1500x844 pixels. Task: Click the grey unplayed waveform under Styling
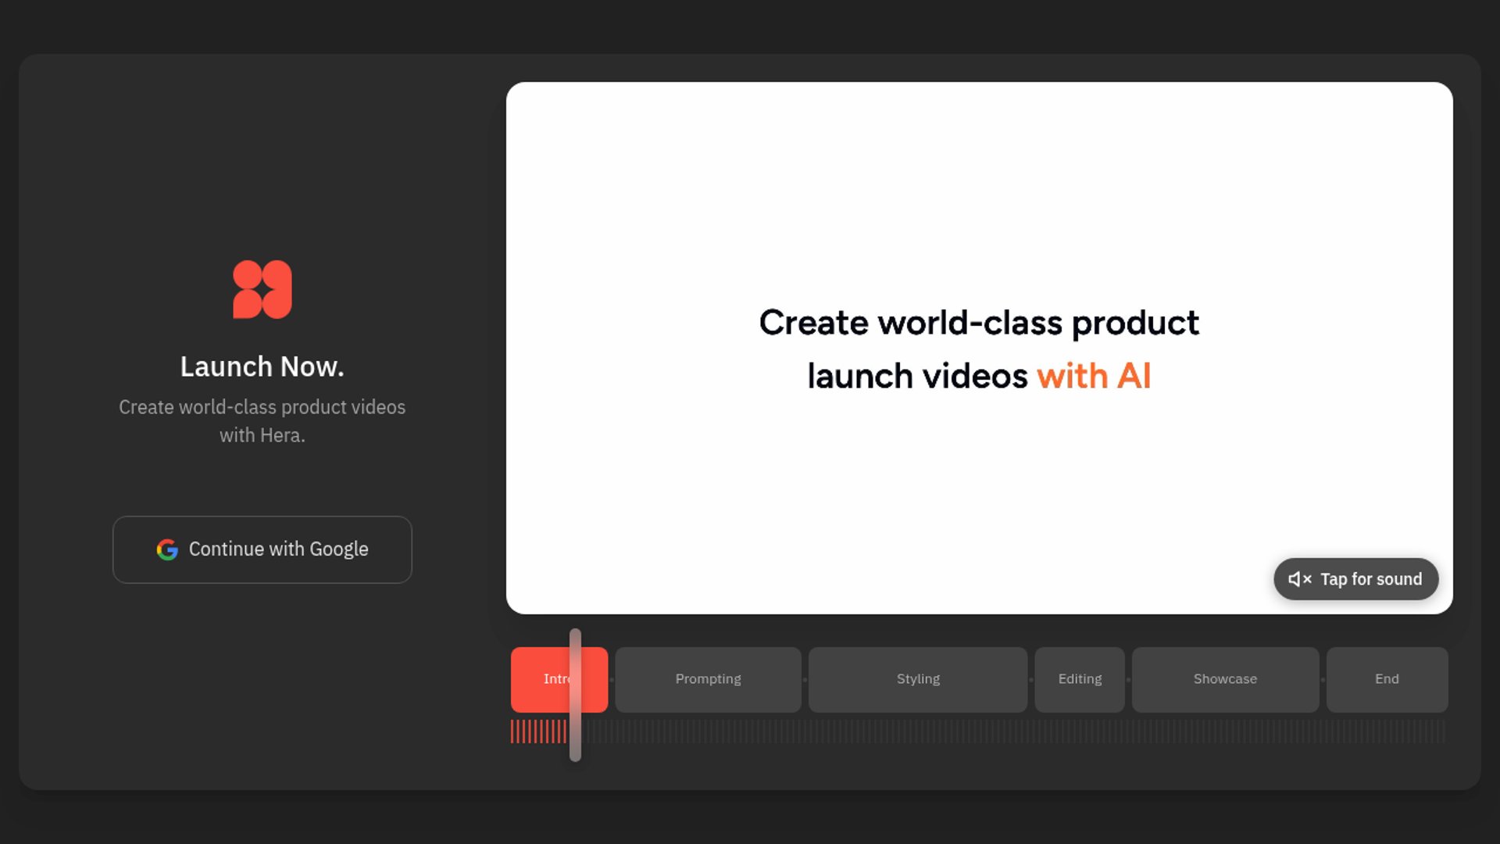tap(917, 732)
